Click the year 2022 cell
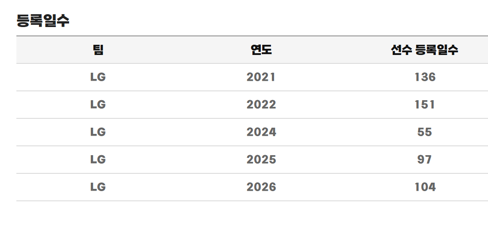 click(x=261, y=105)
